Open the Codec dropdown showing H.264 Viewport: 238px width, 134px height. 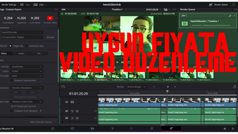pos(27,71)
